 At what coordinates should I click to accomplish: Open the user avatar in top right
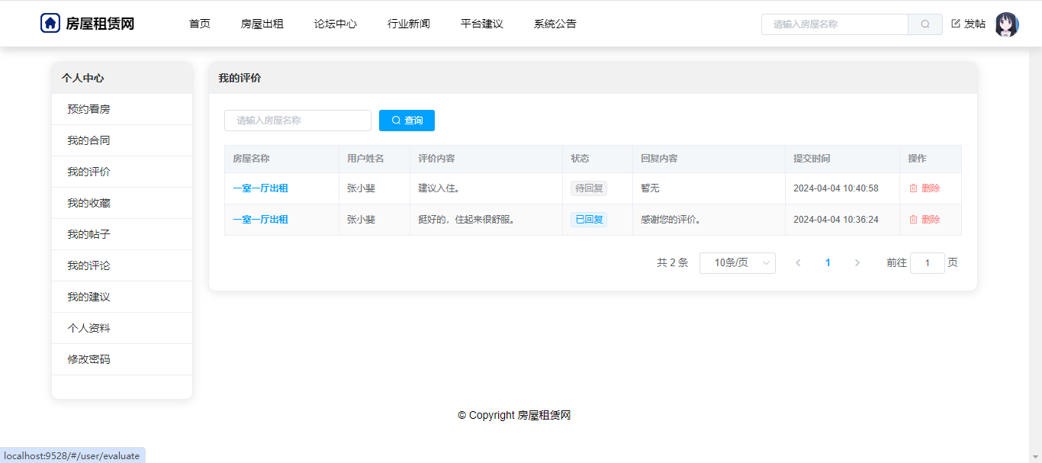click(1006, 24)
